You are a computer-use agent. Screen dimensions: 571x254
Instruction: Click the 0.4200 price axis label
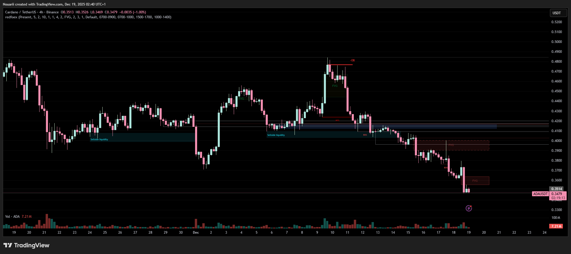point(557,121)
